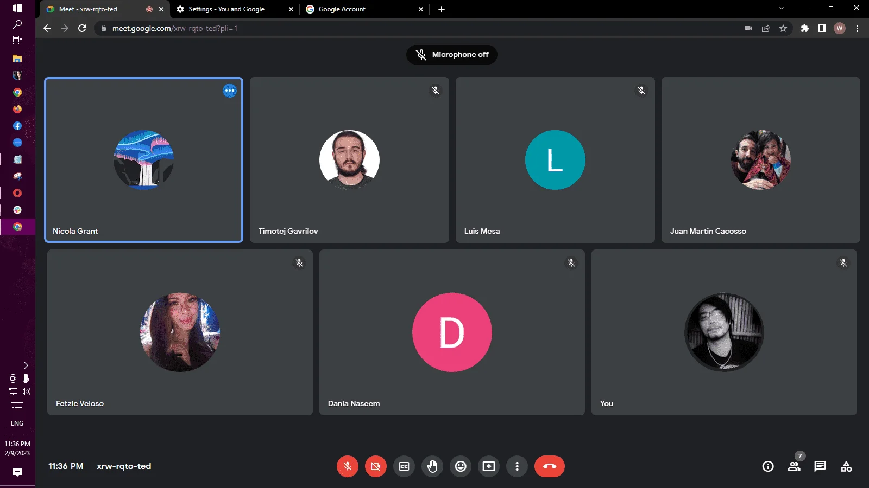This screenshot has height=488, width=869.
Task: Click muted mic icon on Fetzie Veloso tile
Action: pyautogui.click(x=299, y=263)
